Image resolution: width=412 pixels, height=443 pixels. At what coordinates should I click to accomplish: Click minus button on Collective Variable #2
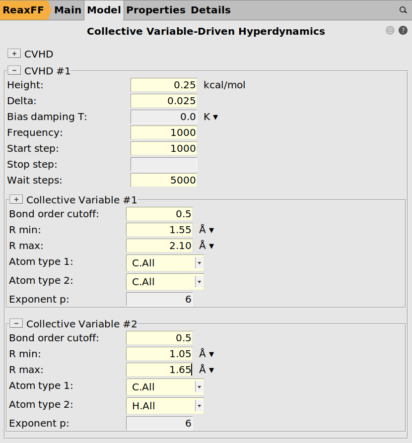click(x=16, y=323)
